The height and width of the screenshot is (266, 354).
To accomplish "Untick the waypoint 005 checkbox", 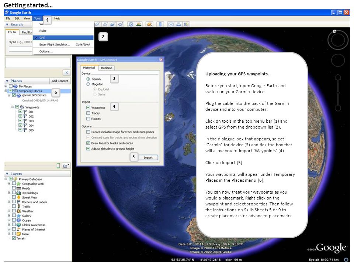I will point(20,130).
